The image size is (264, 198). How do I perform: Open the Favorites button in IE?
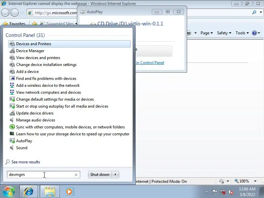14,23
